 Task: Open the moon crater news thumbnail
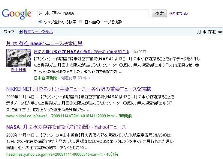19,58
